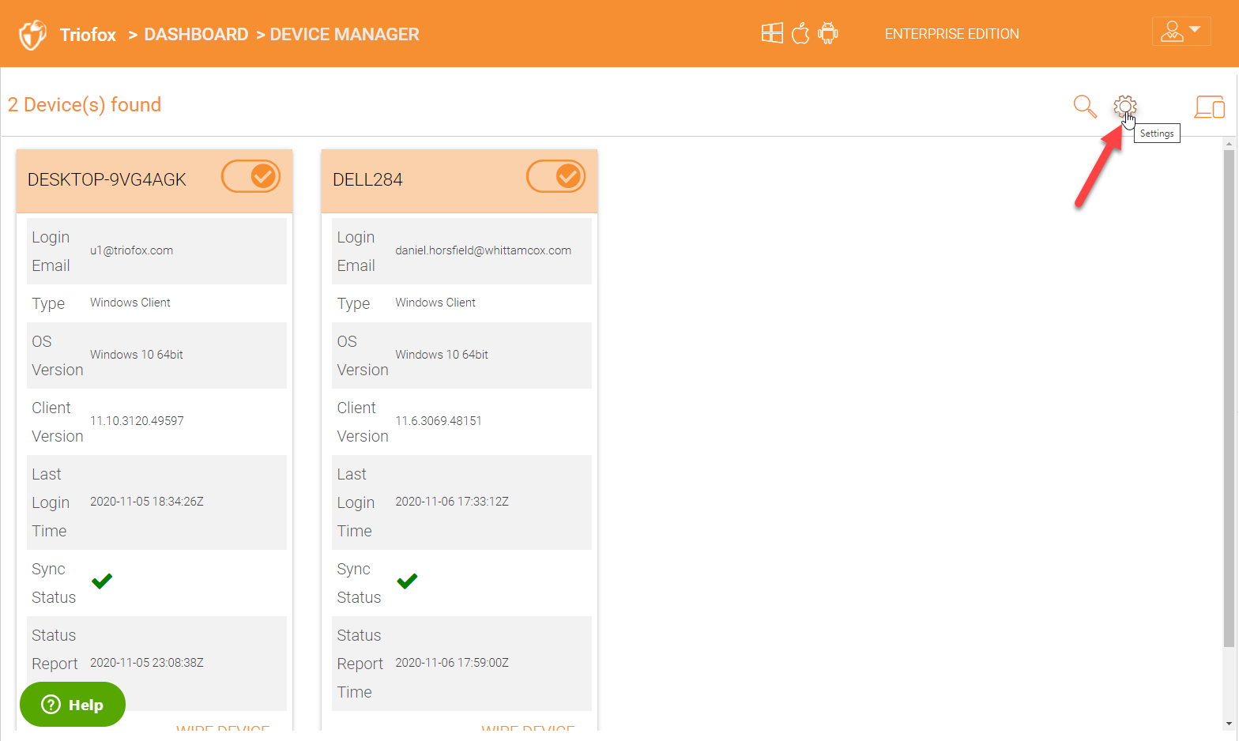Open the Help button
Viewport: 1239px width, 741px height.
pos(73,705)
